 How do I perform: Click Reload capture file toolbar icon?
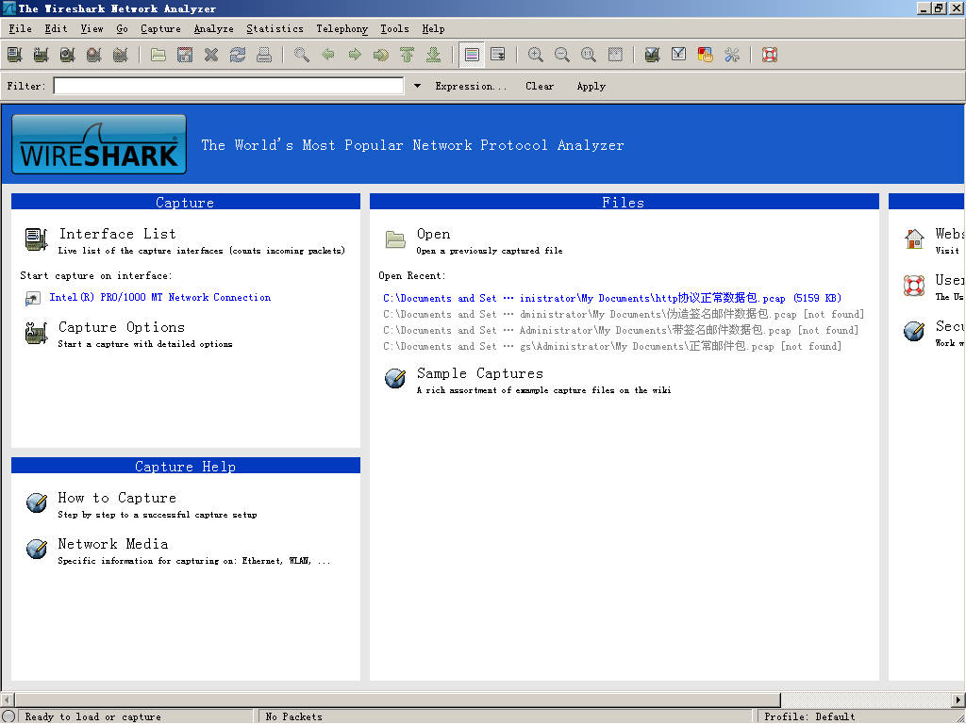coord(238,55)
